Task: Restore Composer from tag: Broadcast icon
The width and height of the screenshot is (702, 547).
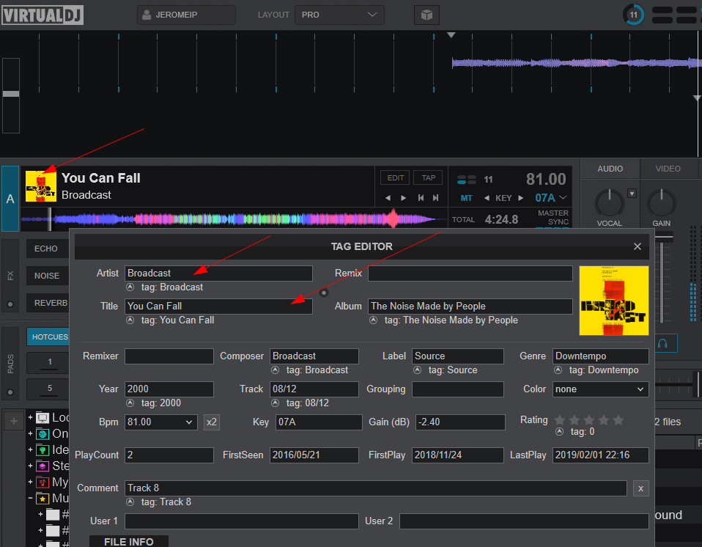Action: [x=275, y=370]
